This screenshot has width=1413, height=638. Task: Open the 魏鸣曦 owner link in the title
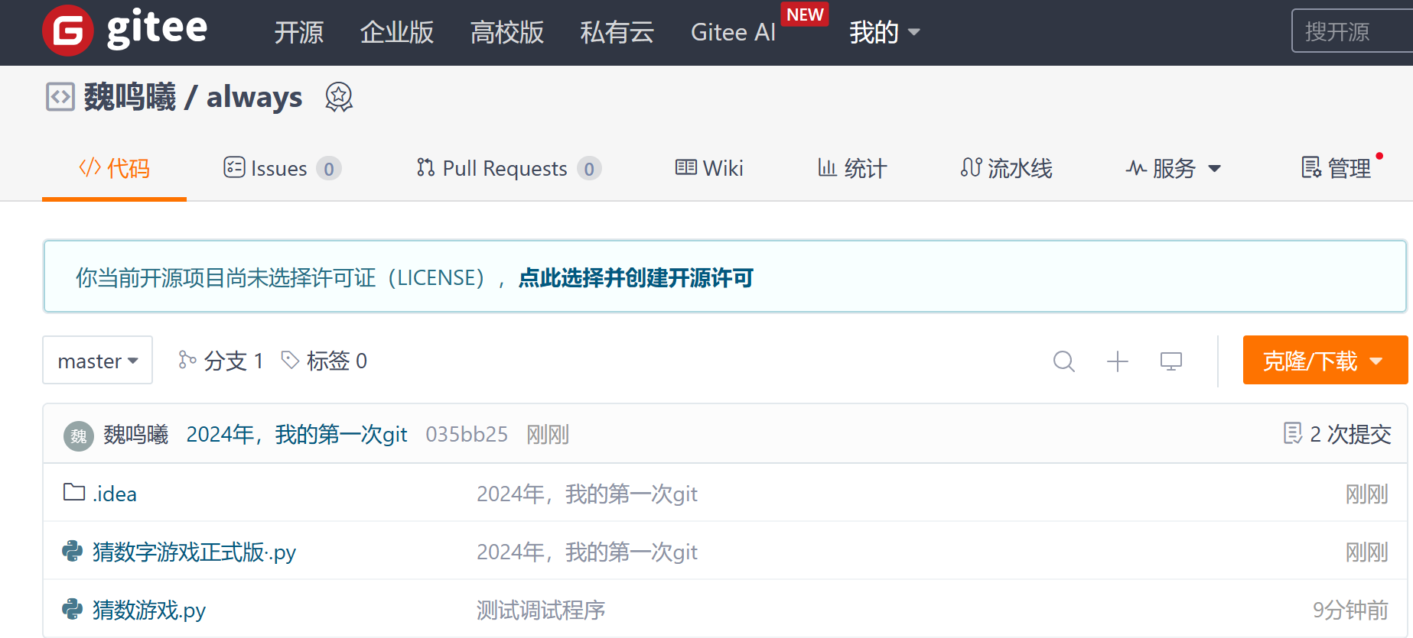coord(130,97)
